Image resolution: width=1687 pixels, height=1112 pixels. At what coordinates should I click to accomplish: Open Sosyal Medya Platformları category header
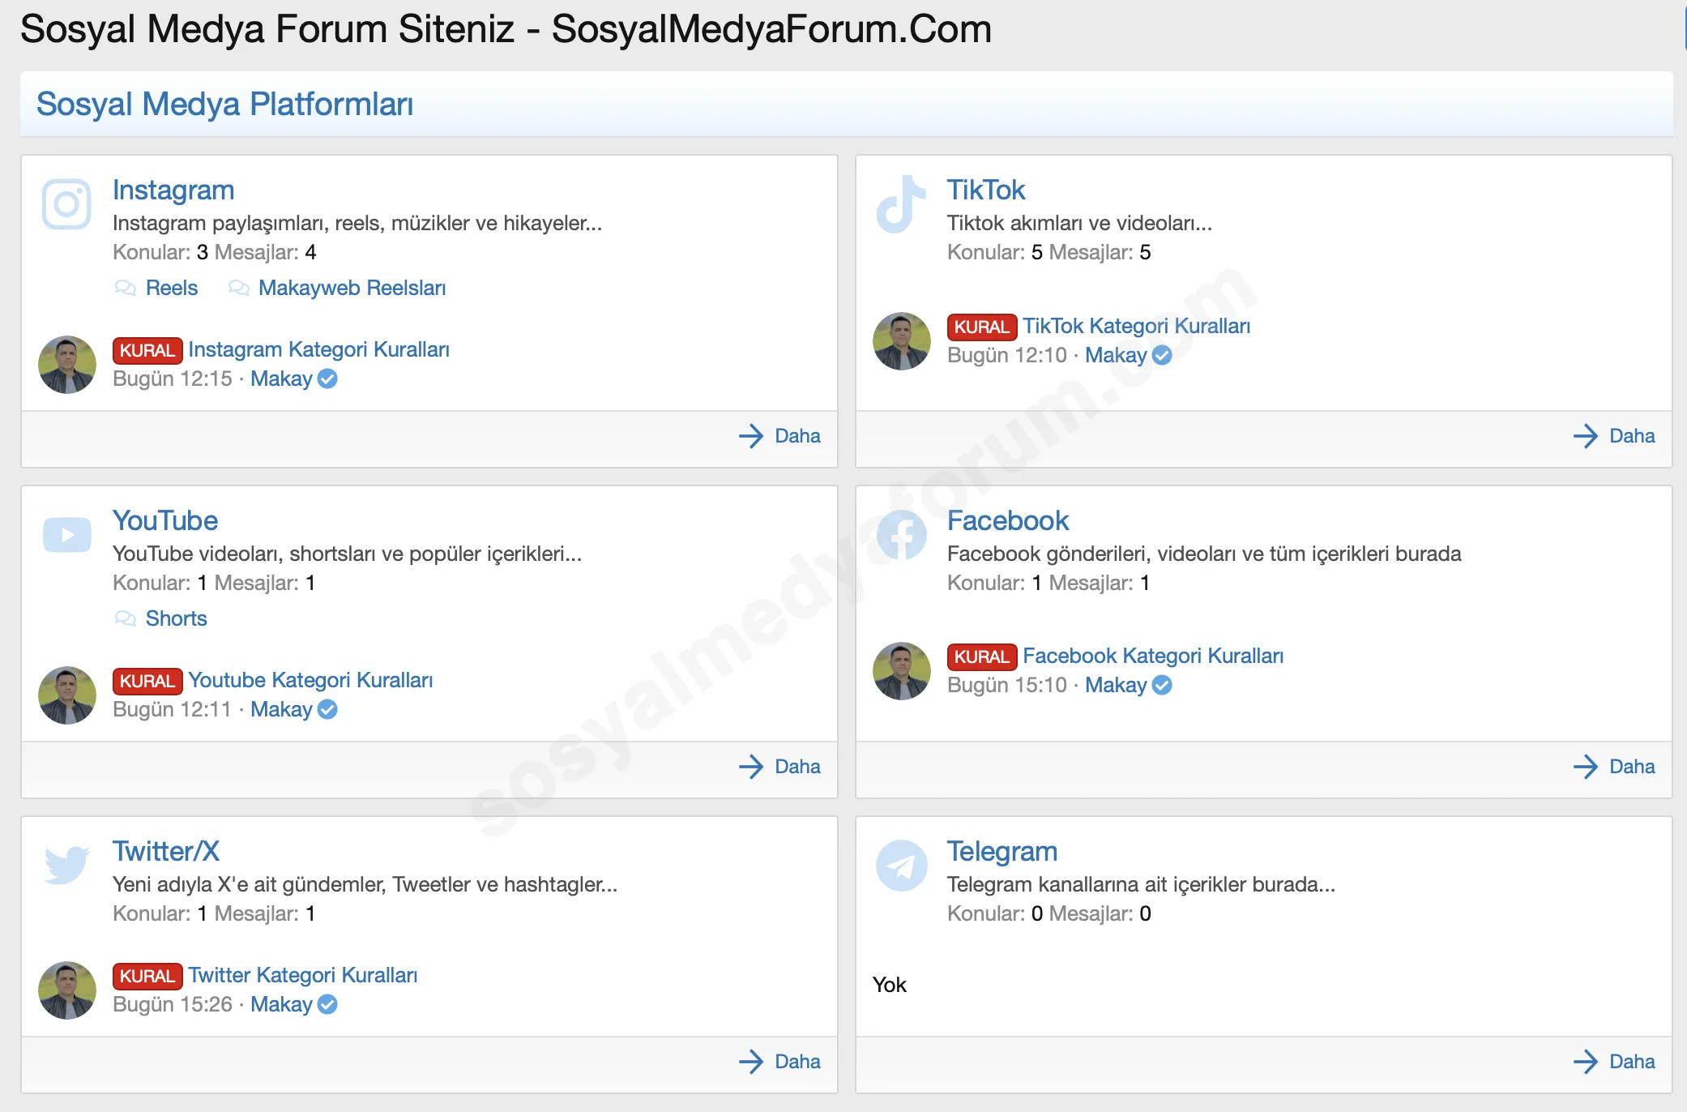coord(224,105)
